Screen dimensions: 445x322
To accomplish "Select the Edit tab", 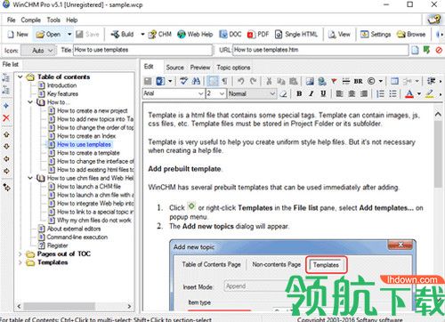I will (149, 67).
